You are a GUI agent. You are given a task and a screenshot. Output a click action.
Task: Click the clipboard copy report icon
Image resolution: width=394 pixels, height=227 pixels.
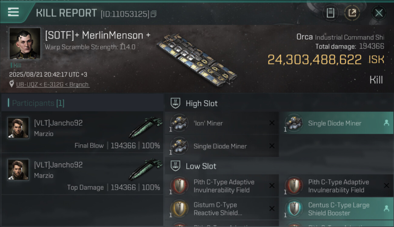330,13
